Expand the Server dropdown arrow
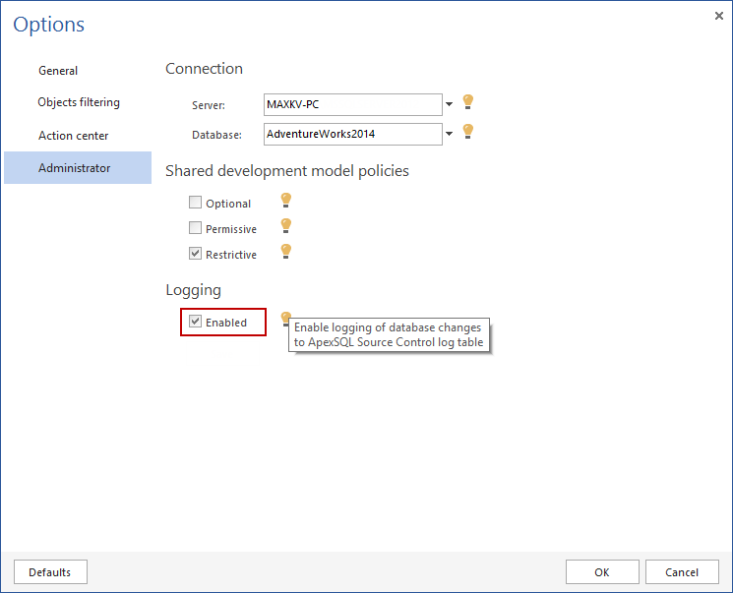The width and height of the screenshot is (733, 593). tap(450, 104)
